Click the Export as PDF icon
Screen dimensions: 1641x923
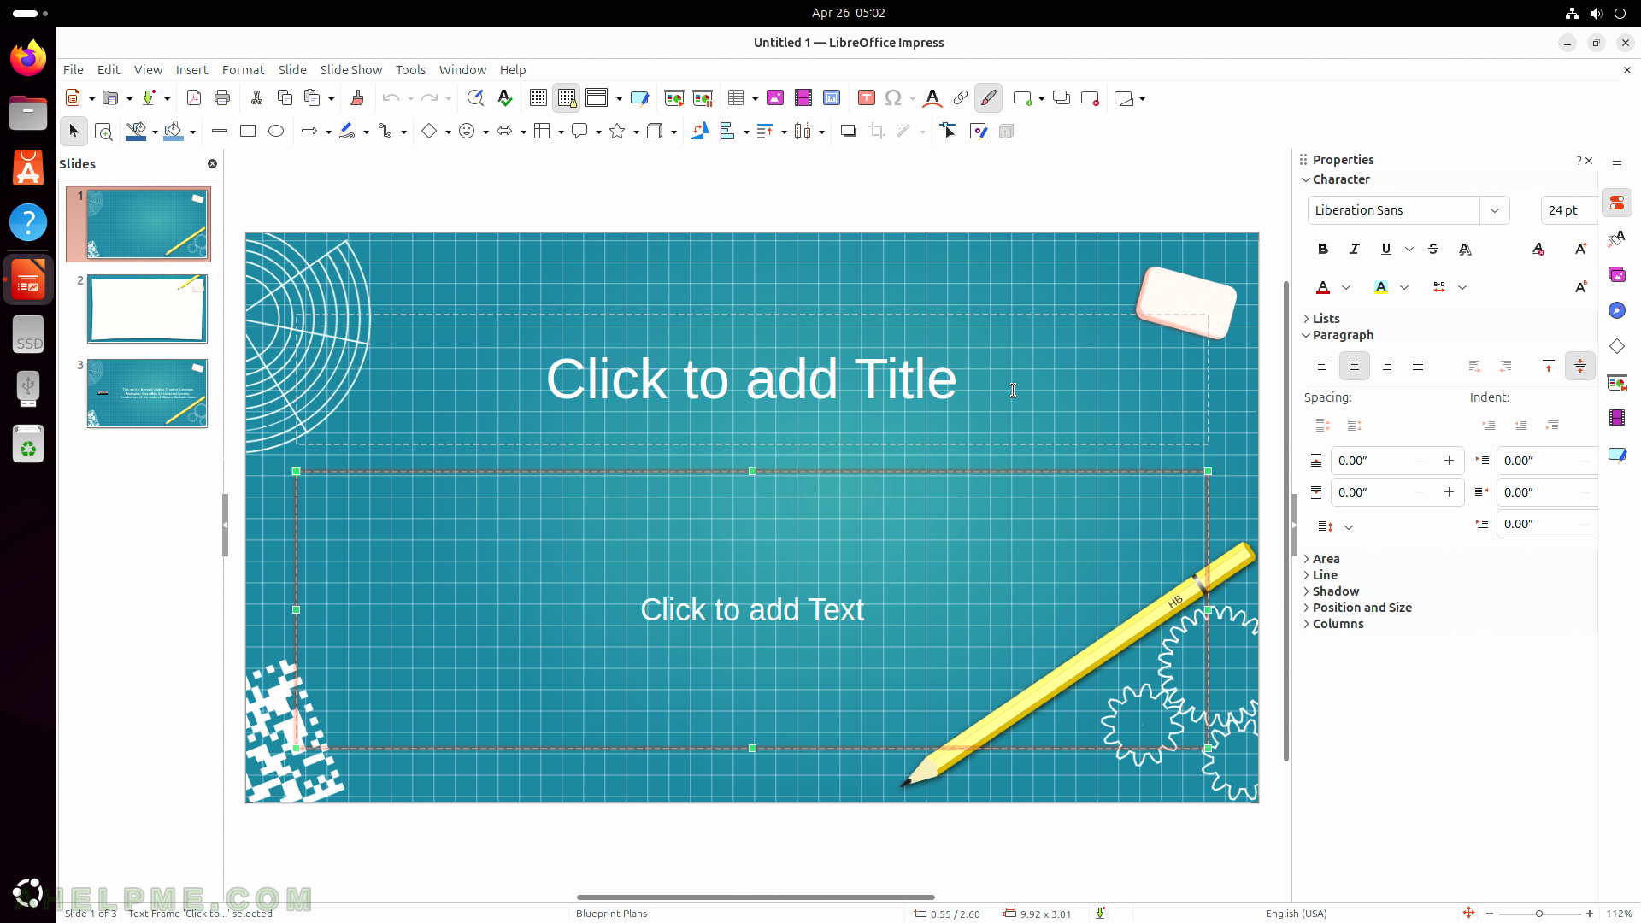pos(194,98)
